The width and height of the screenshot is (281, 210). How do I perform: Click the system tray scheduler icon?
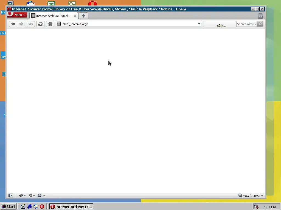(256, 207)
